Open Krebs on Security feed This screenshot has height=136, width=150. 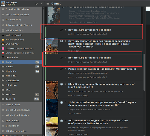[14, 35]
